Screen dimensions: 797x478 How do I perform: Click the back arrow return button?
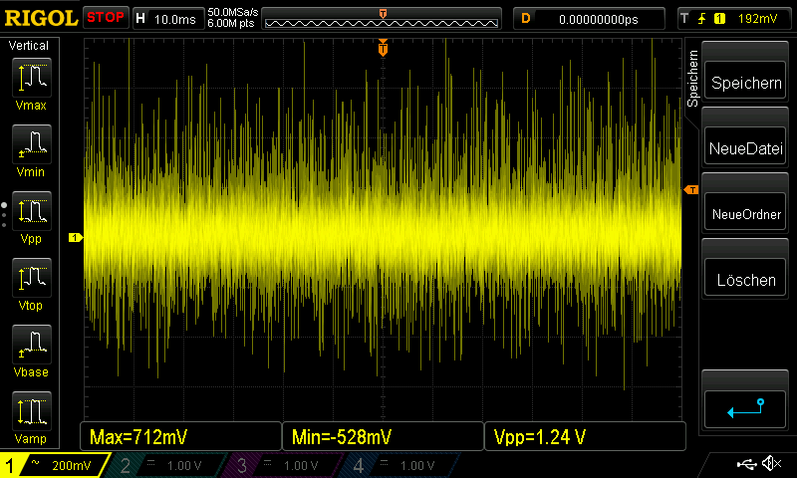click(x=745, y=408)
